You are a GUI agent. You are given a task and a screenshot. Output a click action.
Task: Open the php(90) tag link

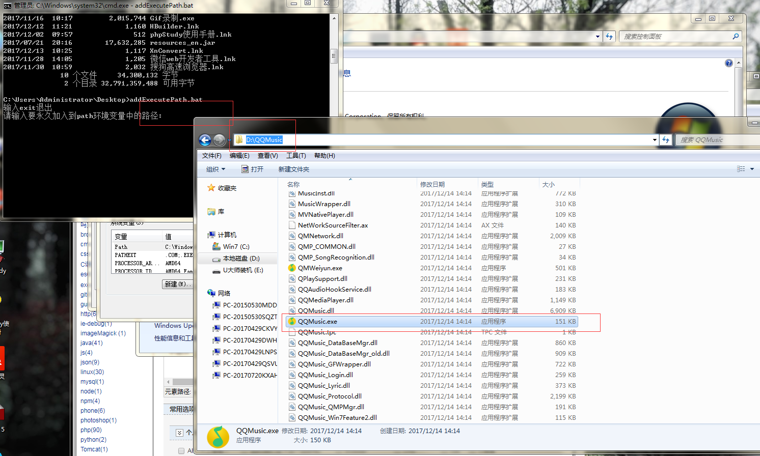coord(91,430)
